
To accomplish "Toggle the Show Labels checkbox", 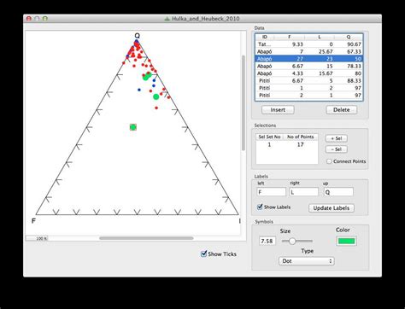I will pos(260,207).
